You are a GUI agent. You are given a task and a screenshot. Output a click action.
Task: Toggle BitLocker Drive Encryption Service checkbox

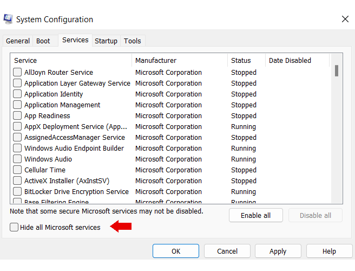[x=17, y=192]
